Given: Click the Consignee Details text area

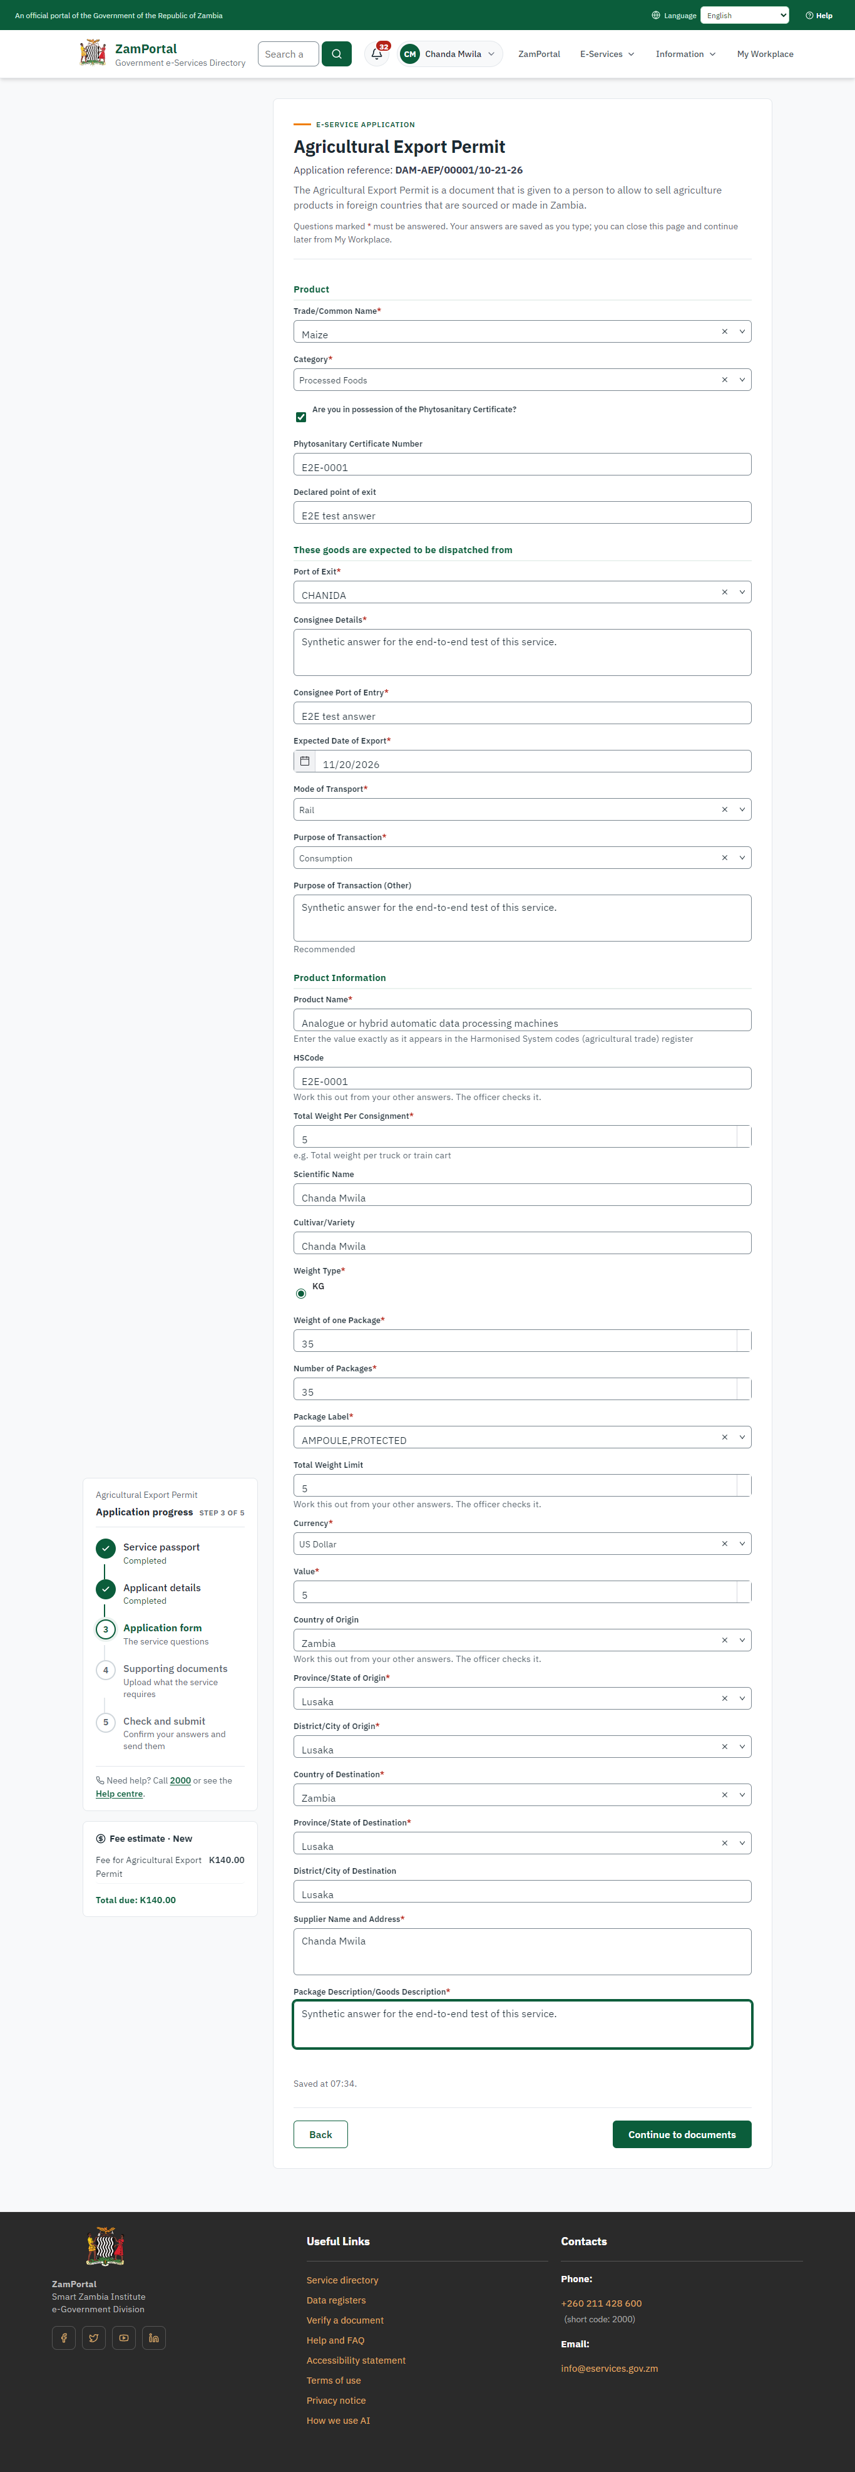Looking at the screenshot, I should coord(523,653).
